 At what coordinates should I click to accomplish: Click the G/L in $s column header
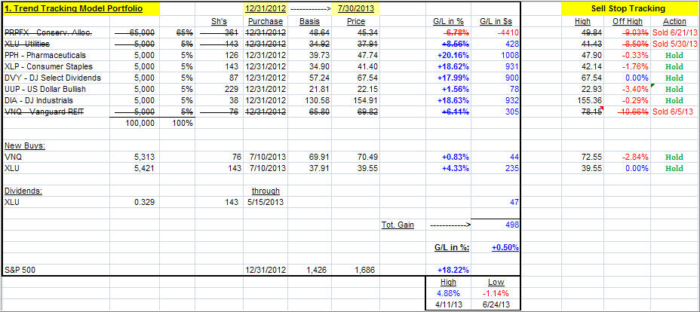tap(496, 21)
